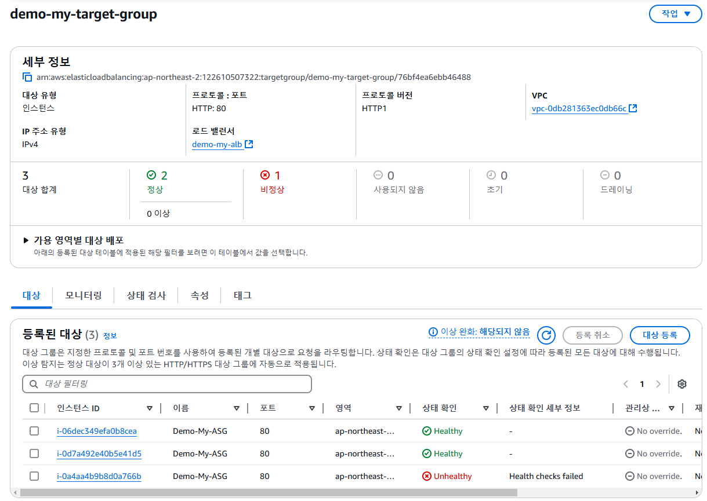The image size is (707, 501).
Task: Go to next page of targets
Action: [x=658, y=384]
